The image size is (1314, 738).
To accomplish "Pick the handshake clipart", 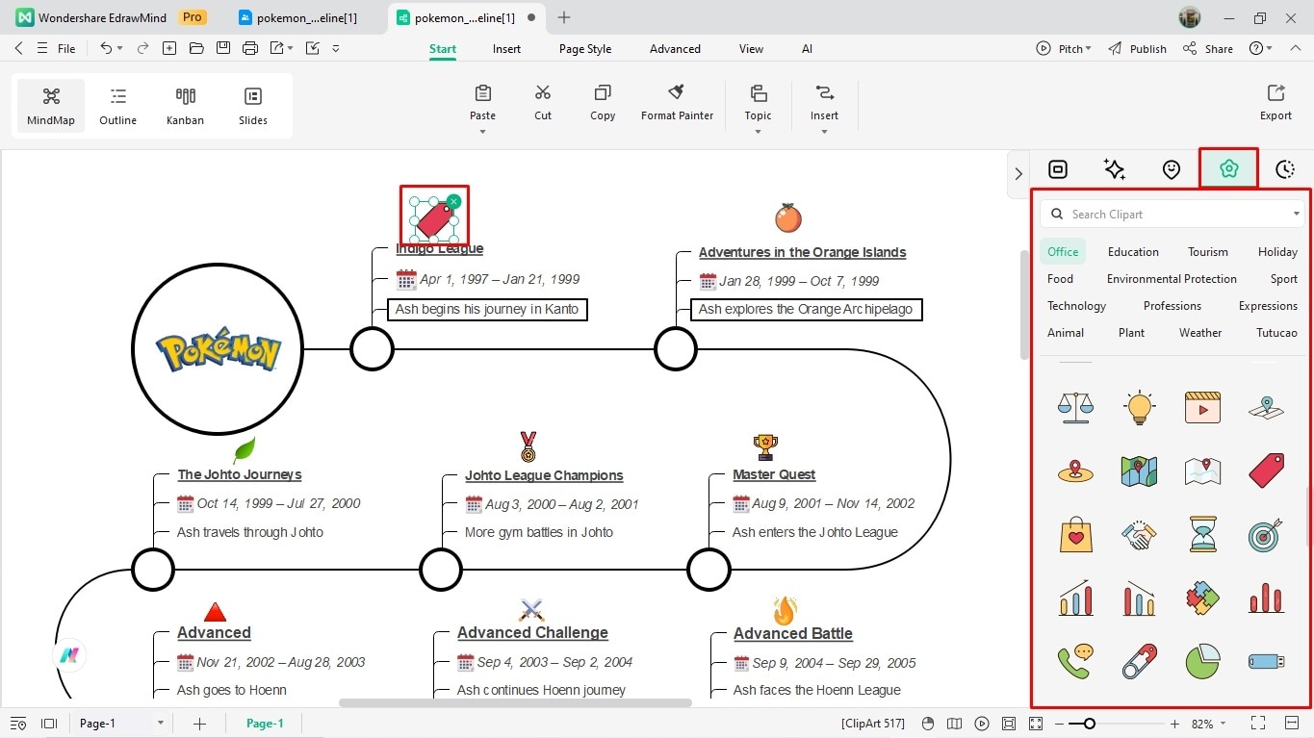I will pos(1139,535).
